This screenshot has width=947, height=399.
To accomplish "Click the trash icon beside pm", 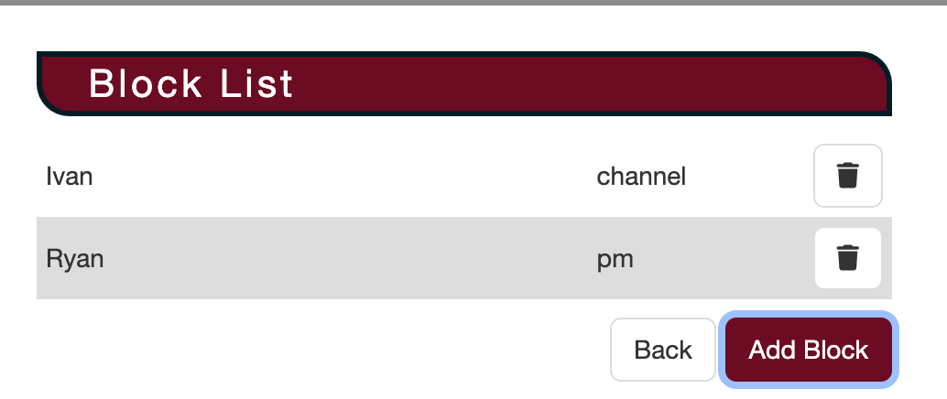I will point(847,259).
